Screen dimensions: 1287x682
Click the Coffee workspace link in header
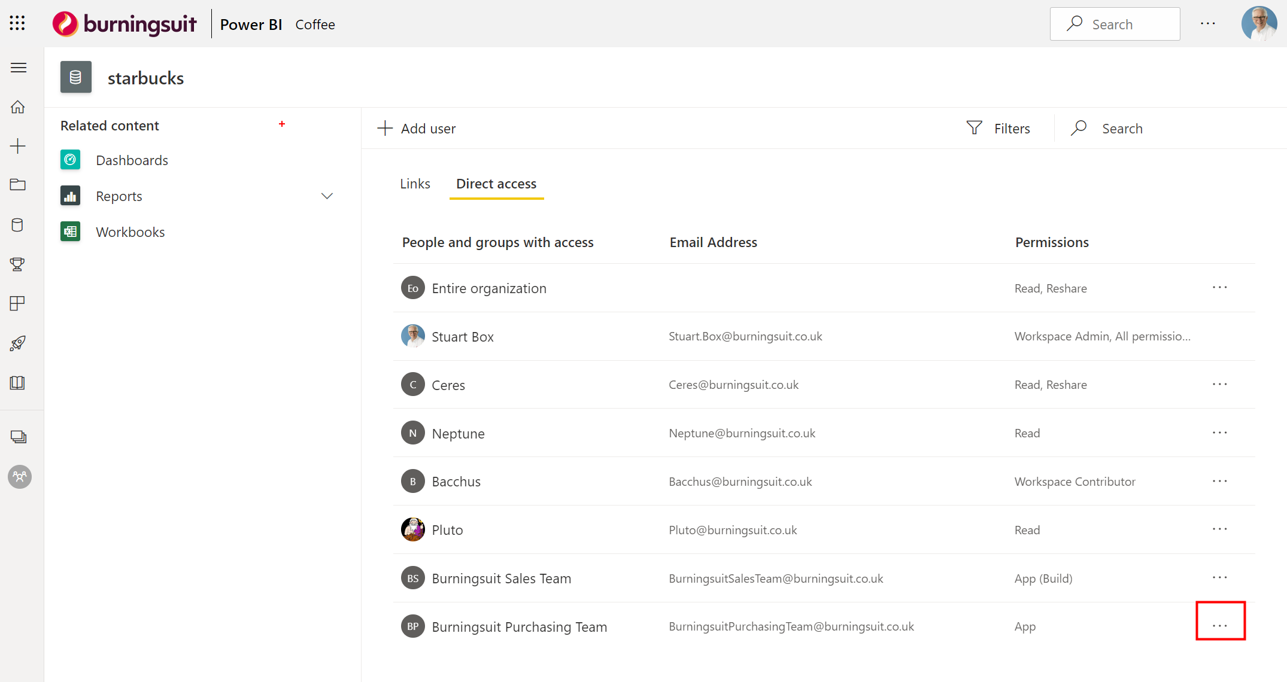click(x=315, y=25)
